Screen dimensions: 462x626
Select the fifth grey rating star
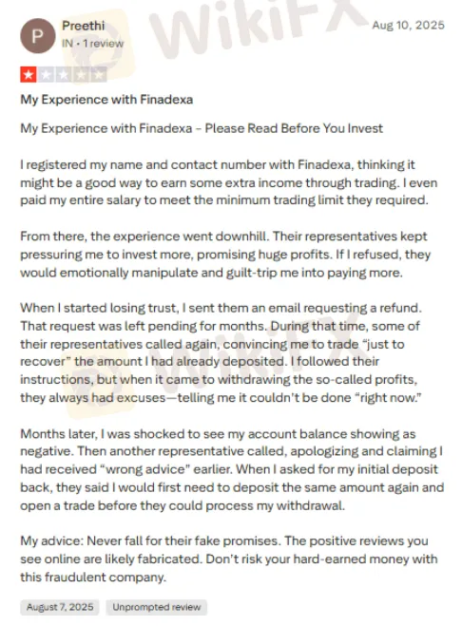click(99, 75)
